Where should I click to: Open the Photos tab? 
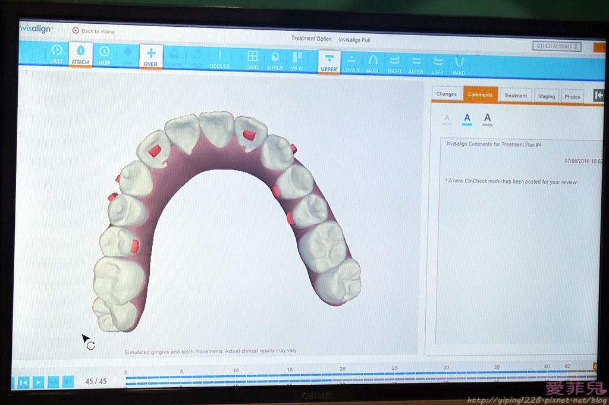tap(572, 97)
